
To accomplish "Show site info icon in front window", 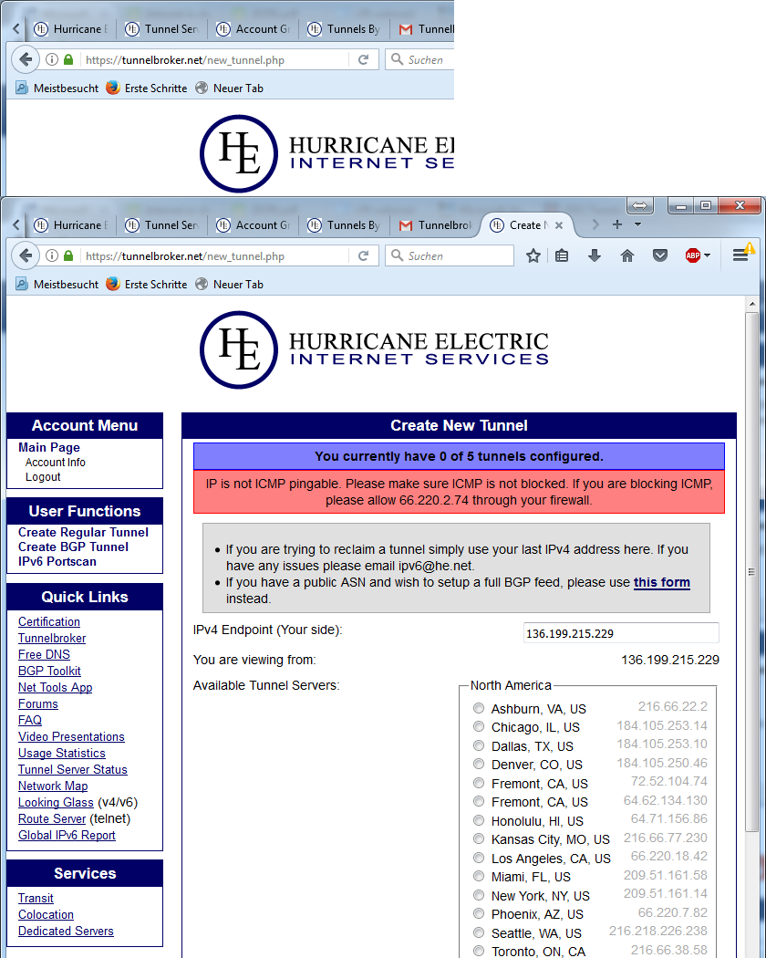I will click(52, 255).
